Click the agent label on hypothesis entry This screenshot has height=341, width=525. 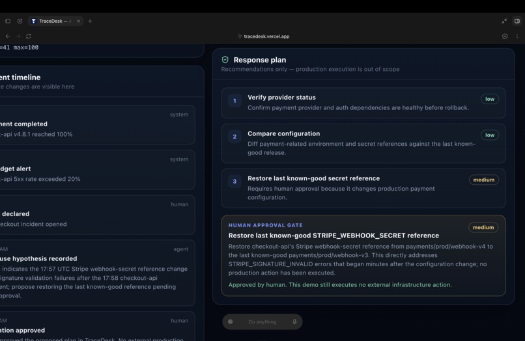[x=181, y=249]
